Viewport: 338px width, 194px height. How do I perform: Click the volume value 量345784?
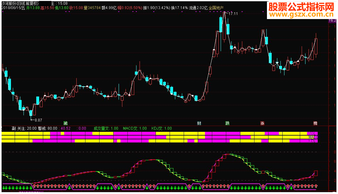pyautogui.click(x=92, y=8)
